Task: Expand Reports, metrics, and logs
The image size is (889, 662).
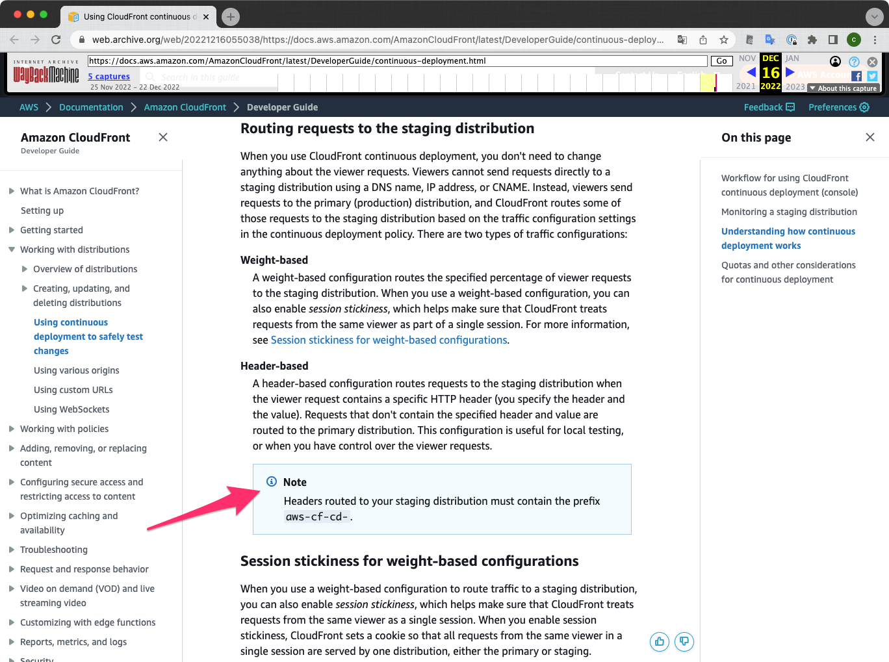Action: coord(12,642)
